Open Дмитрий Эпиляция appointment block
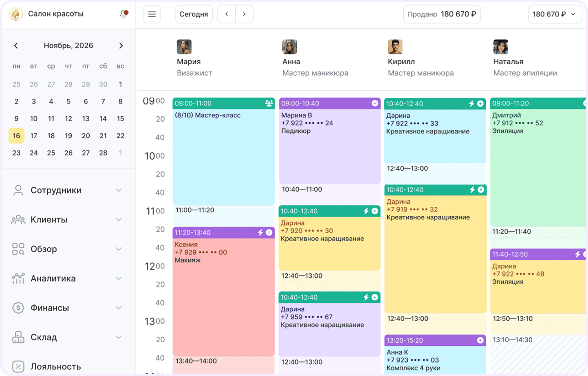The width and height of the screenshot is (588, 376). (538, 162)
